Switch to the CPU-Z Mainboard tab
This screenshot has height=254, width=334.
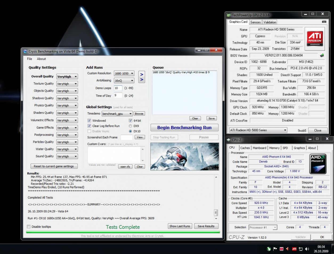[x=259, y=148]
